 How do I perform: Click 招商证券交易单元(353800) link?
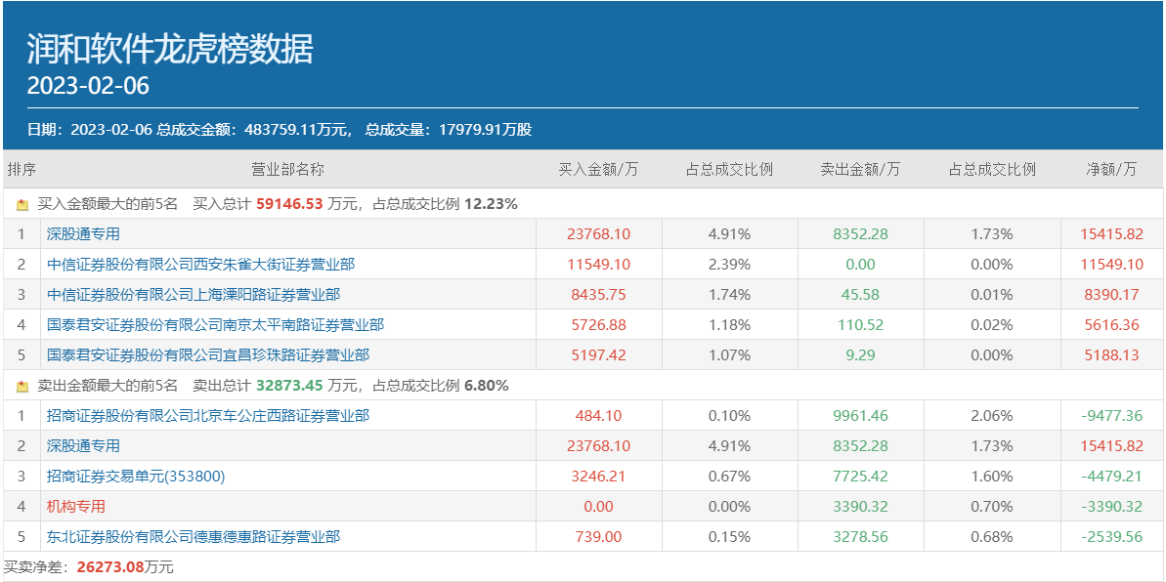136,477
